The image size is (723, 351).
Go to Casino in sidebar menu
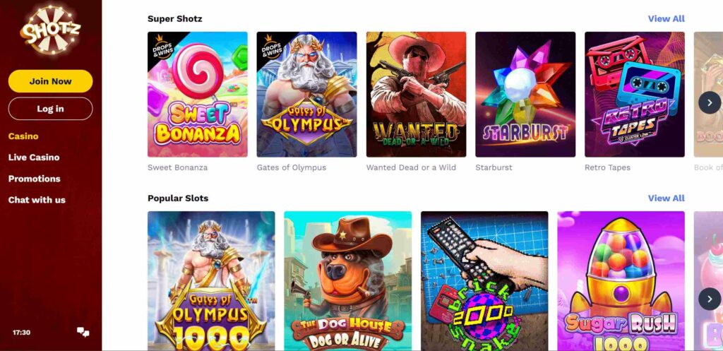(23, 136)
